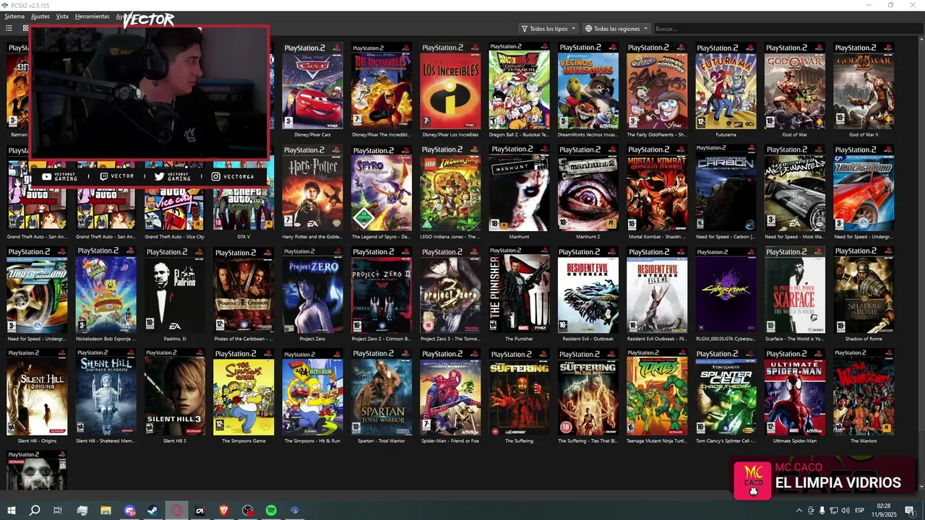This screenshot has height=520, width=925.
Task: Select the first Project Zero cover
Action: (312, 290)
